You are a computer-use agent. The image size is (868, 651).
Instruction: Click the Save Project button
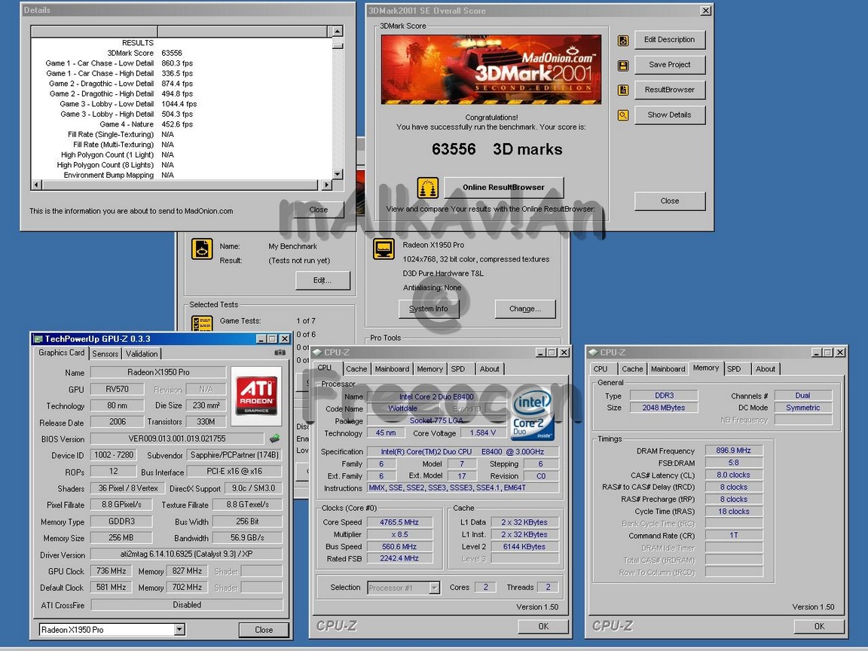point(669,65)
